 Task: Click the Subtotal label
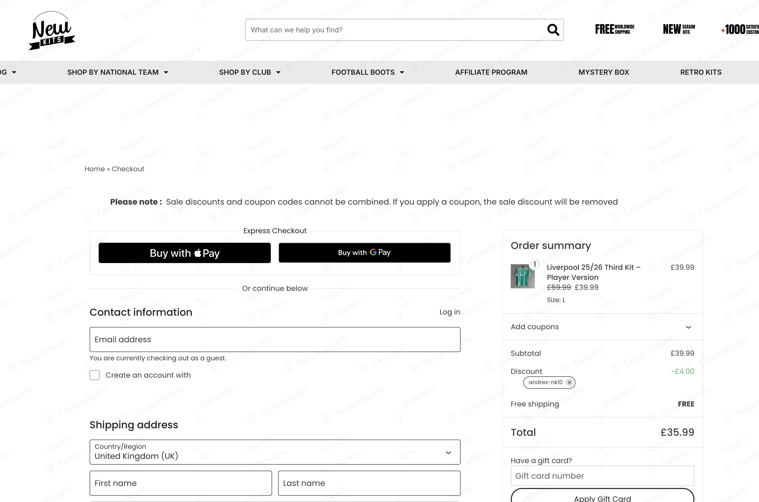click(526, 354)
